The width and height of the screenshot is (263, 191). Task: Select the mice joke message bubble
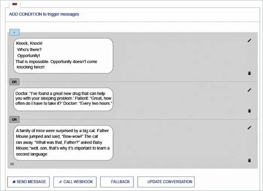[63, 143]
